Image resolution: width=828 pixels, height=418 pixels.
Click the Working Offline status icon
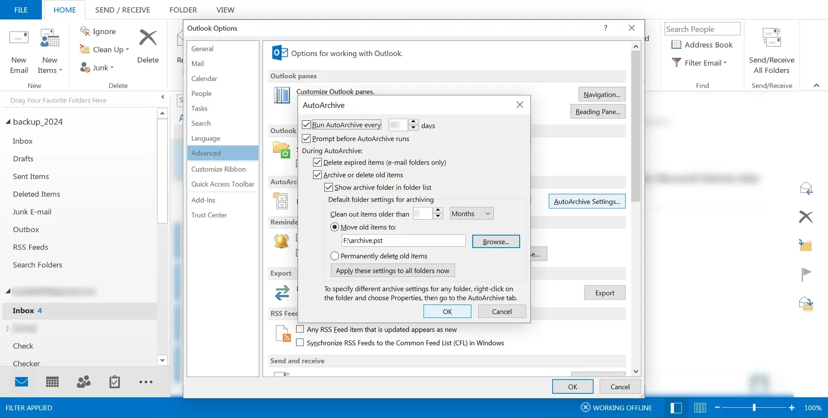pyautogui.click(x=585, y=407)
